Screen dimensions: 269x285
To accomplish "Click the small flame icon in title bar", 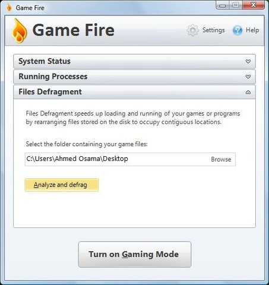I will (x=9, y=8).
